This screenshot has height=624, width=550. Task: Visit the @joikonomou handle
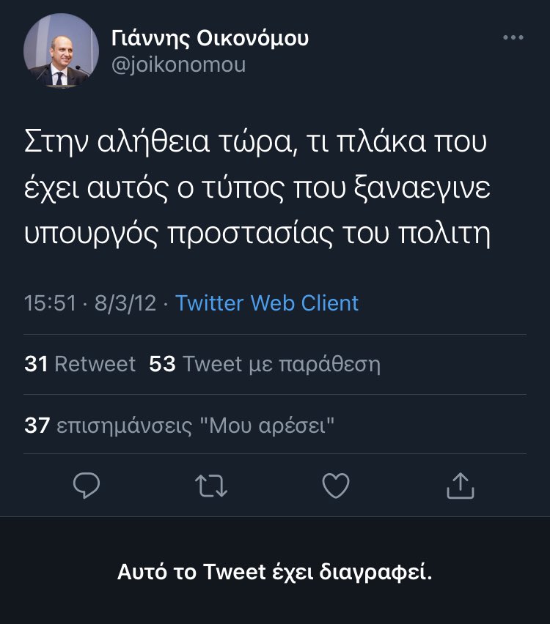(178, 64)
